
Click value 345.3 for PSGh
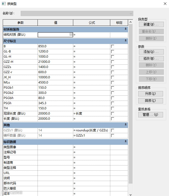pyautogui.click(x=42, y=103)
